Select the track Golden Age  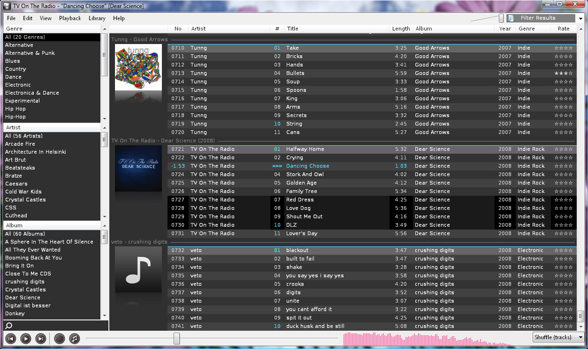pos(372,183)
